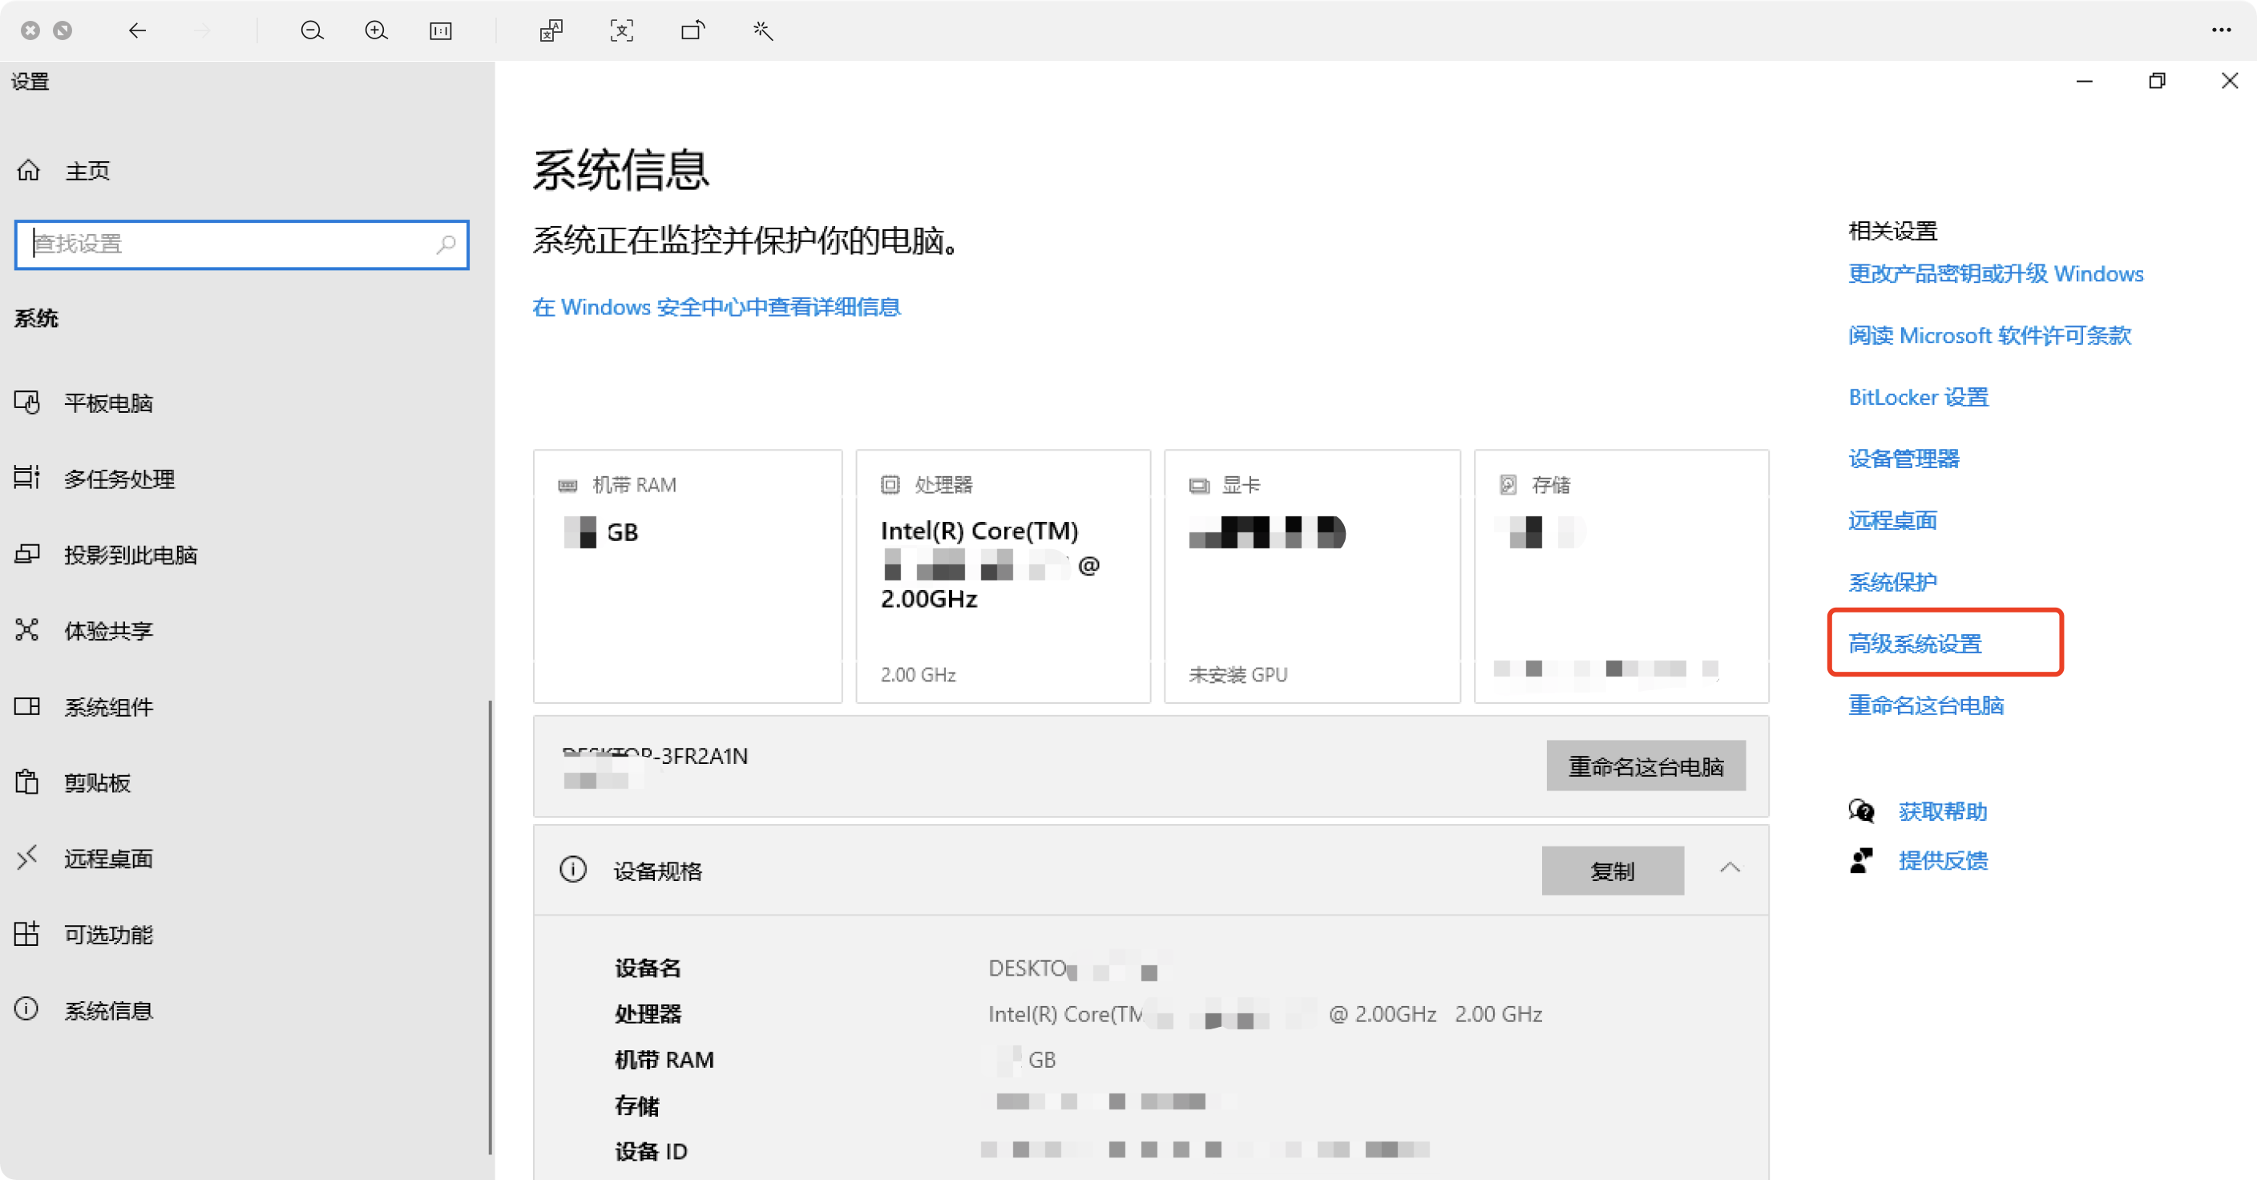
Task: Click the 存储 info card
Action: [1621, 576]
